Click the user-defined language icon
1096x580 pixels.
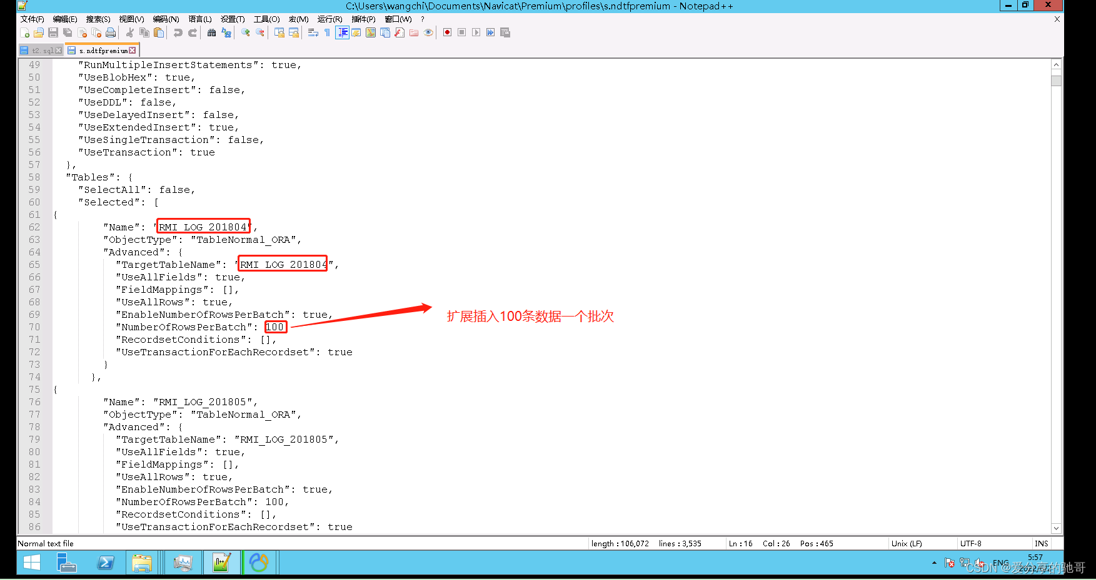[356, 32]
